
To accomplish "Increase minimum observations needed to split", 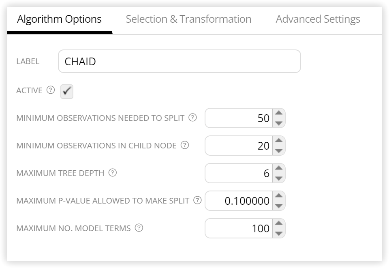I will [x=279, y=113].
